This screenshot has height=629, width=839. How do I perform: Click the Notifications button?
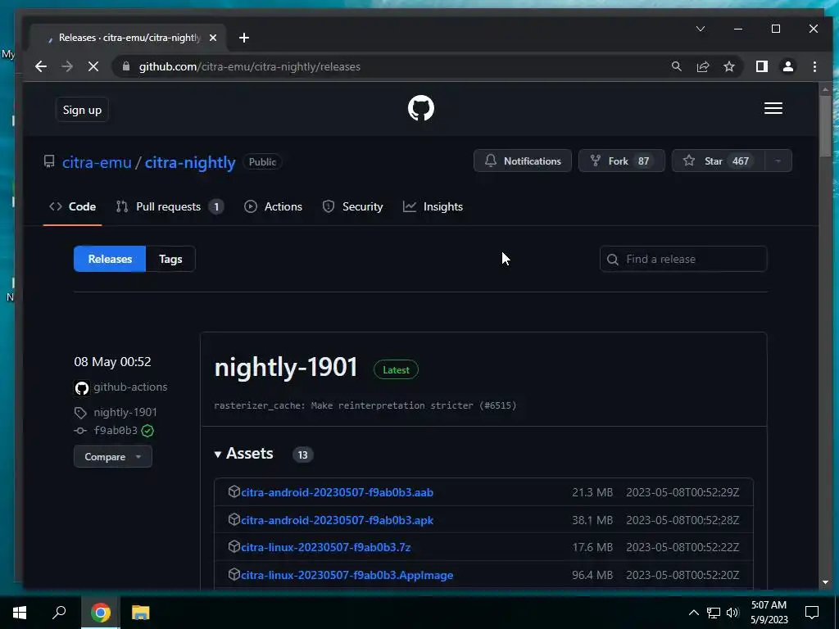click(x=522, y=161)
